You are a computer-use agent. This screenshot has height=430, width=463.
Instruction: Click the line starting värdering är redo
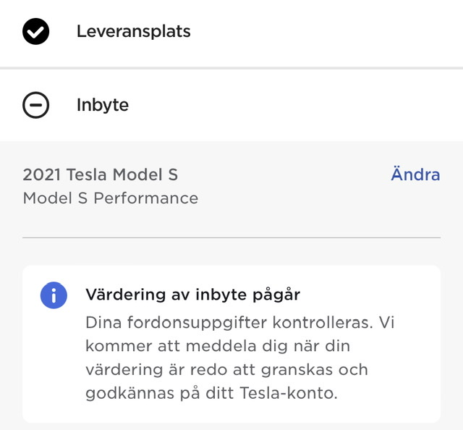[x=226, y=369]
